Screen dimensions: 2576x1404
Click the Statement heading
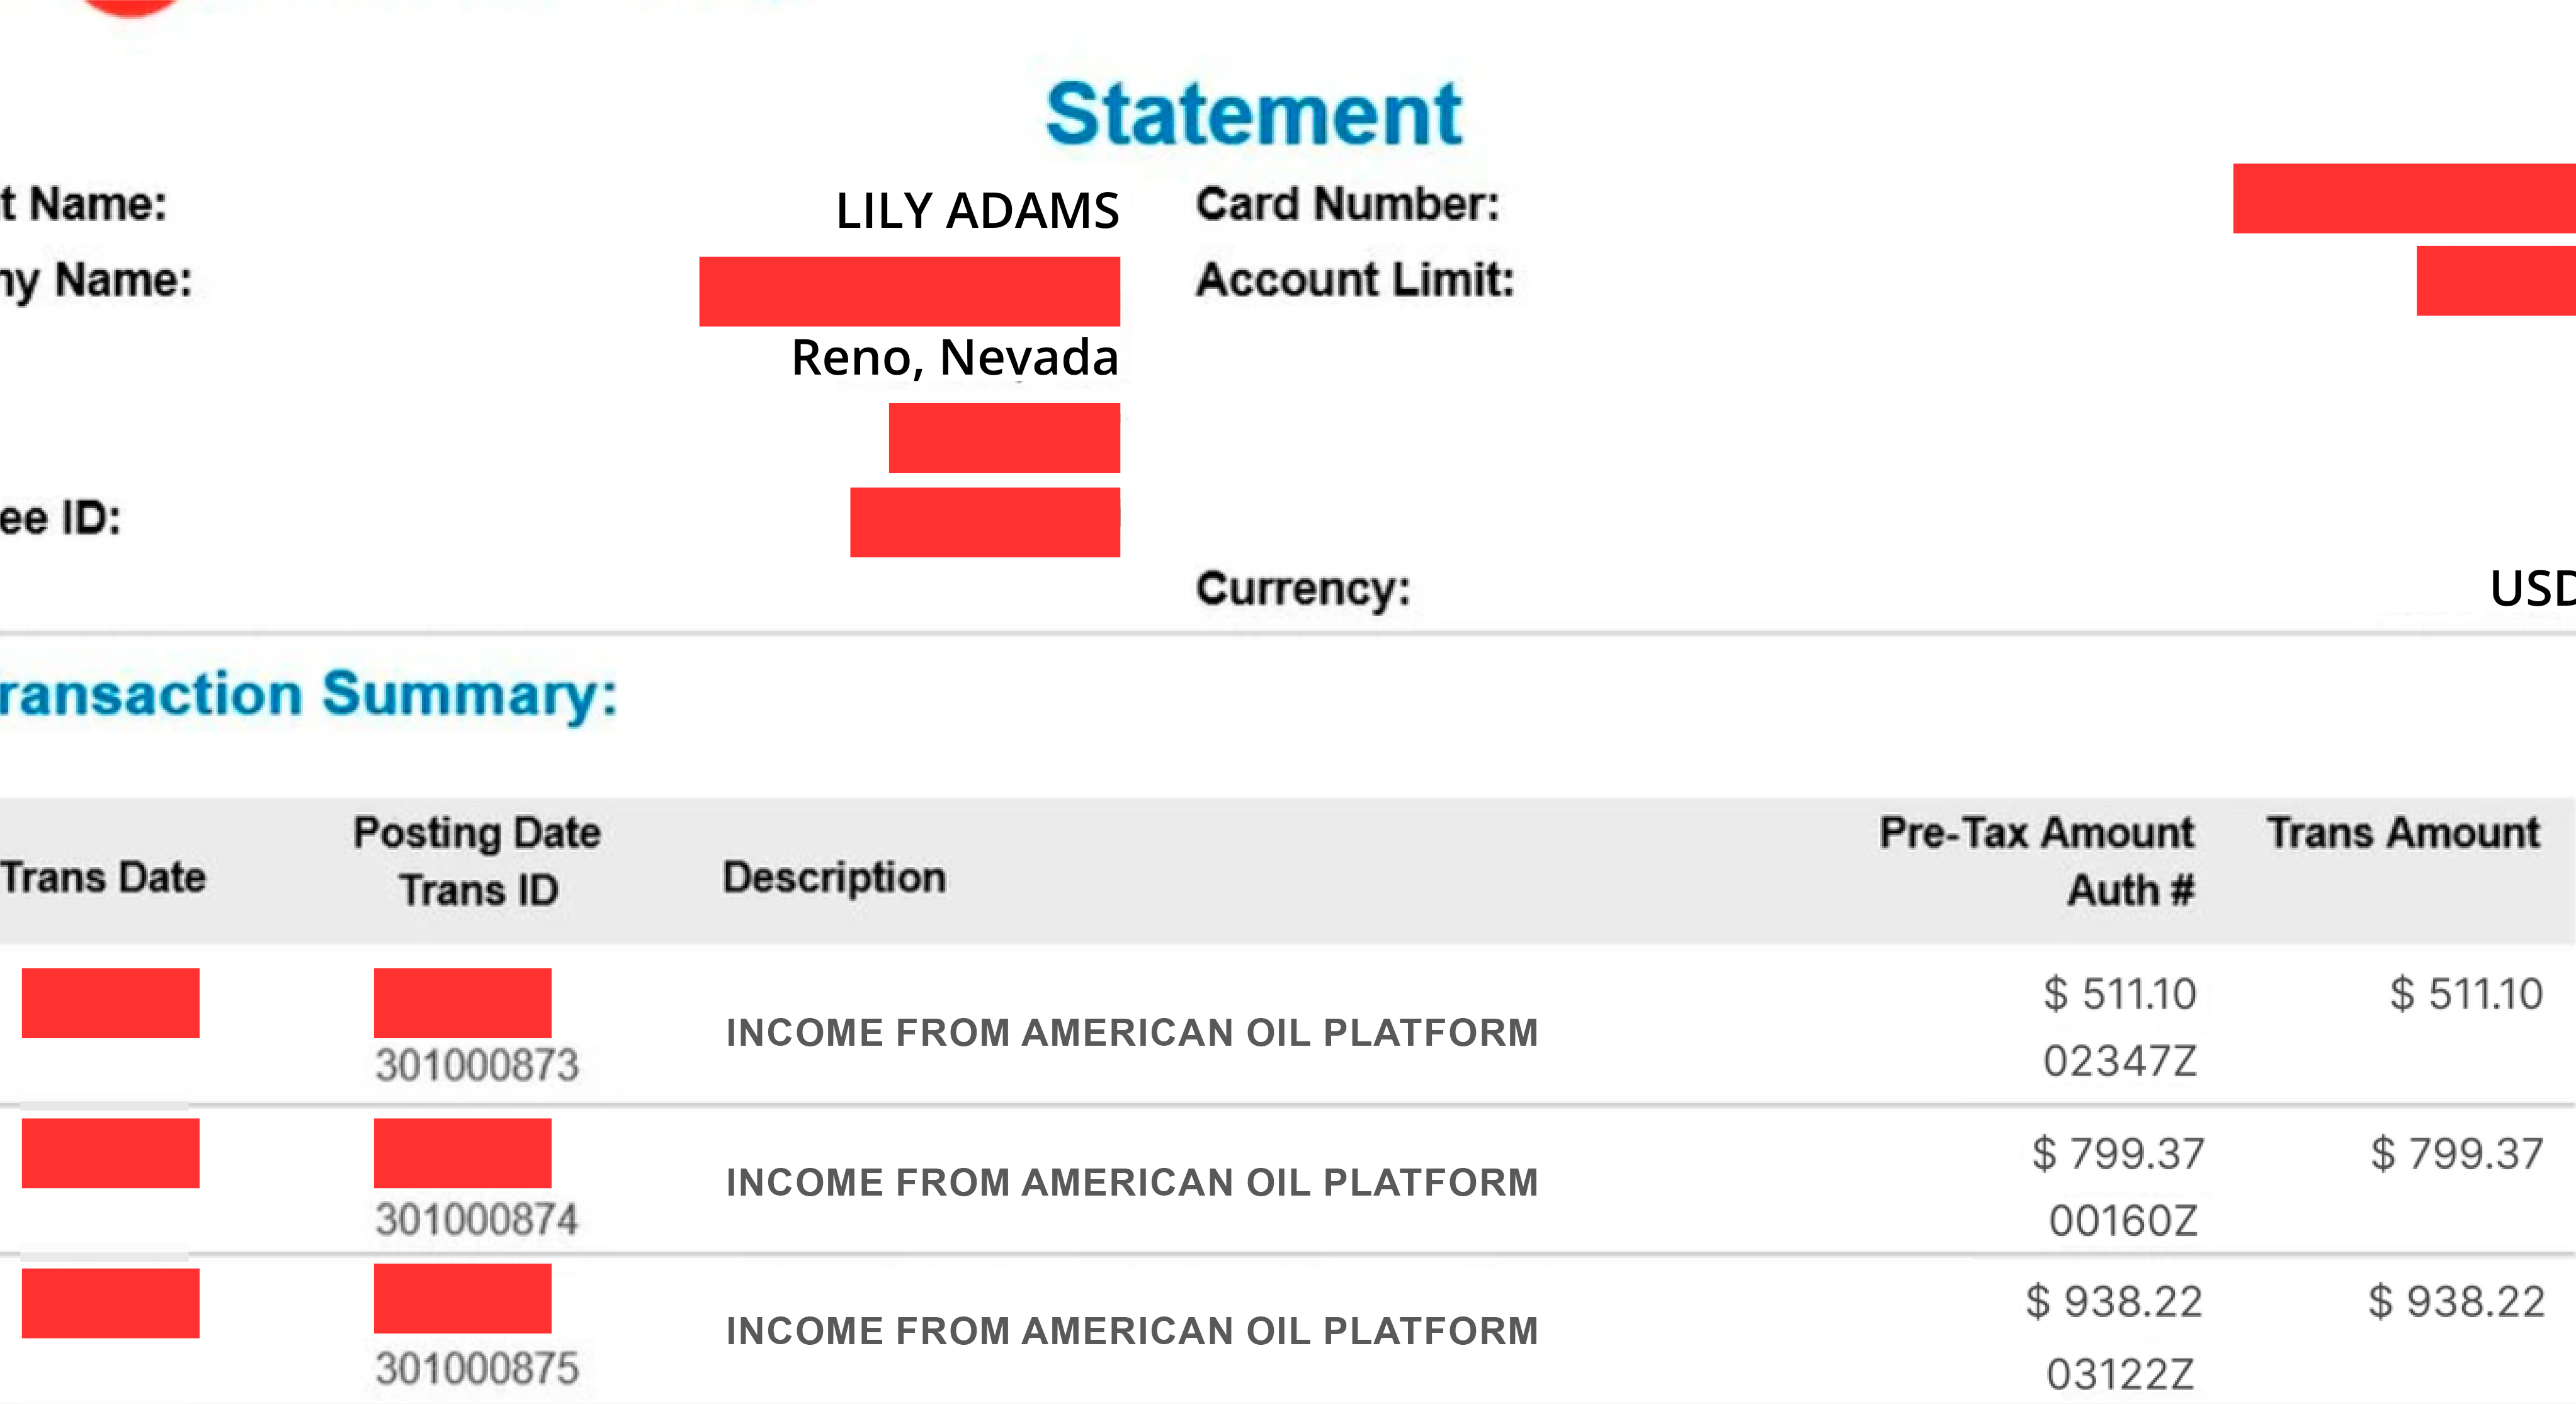point(1253,115)
